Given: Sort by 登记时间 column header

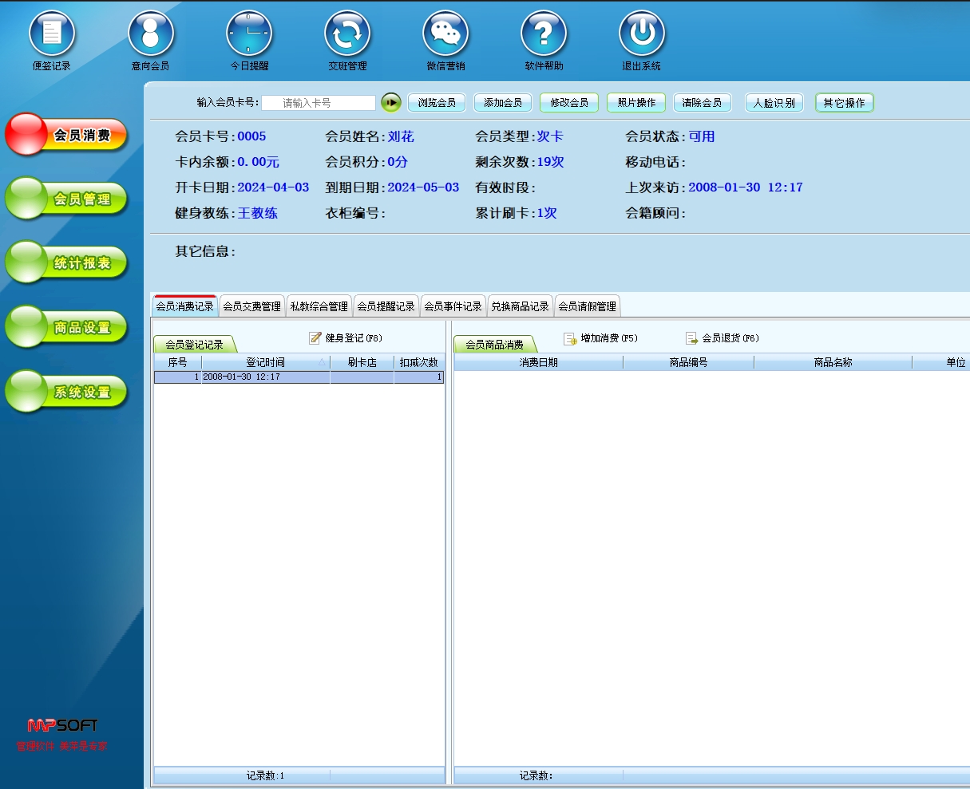Looking at the screenshot, I should point(265,362).
